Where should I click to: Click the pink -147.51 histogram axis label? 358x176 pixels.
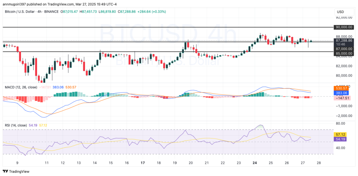342,98
